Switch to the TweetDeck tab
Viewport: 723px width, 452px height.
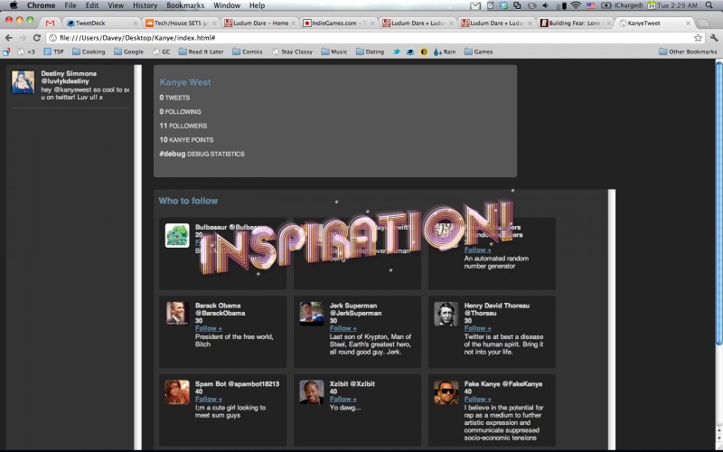101,24
